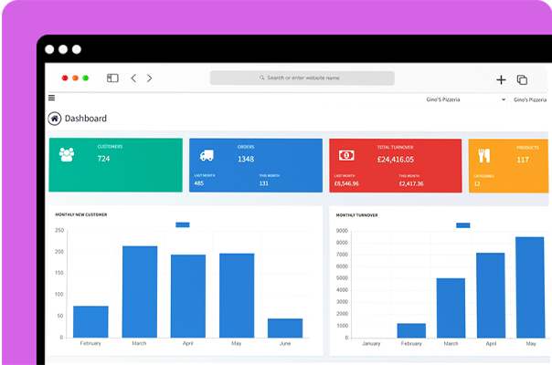Click Gino's Pizzeria label at top right
Viewport: 552px width, 365px height.
[530, 99]
